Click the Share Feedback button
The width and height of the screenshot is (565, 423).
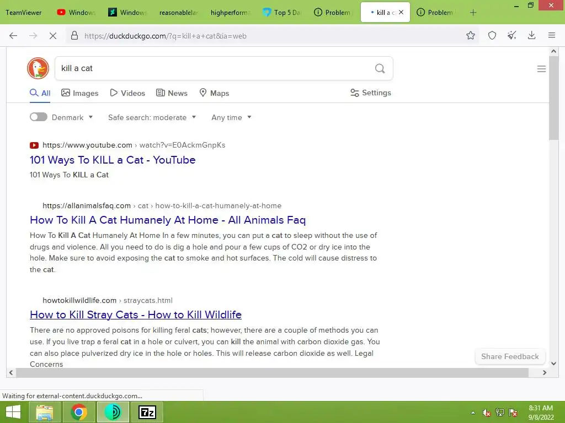coord(510,356)
